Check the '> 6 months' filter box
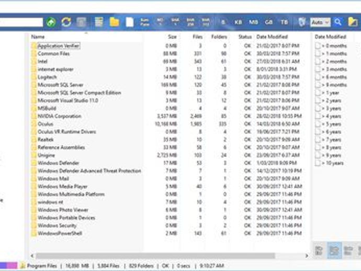Image resolution: width=361 pixels, height=271 pixels. (318, 77)
